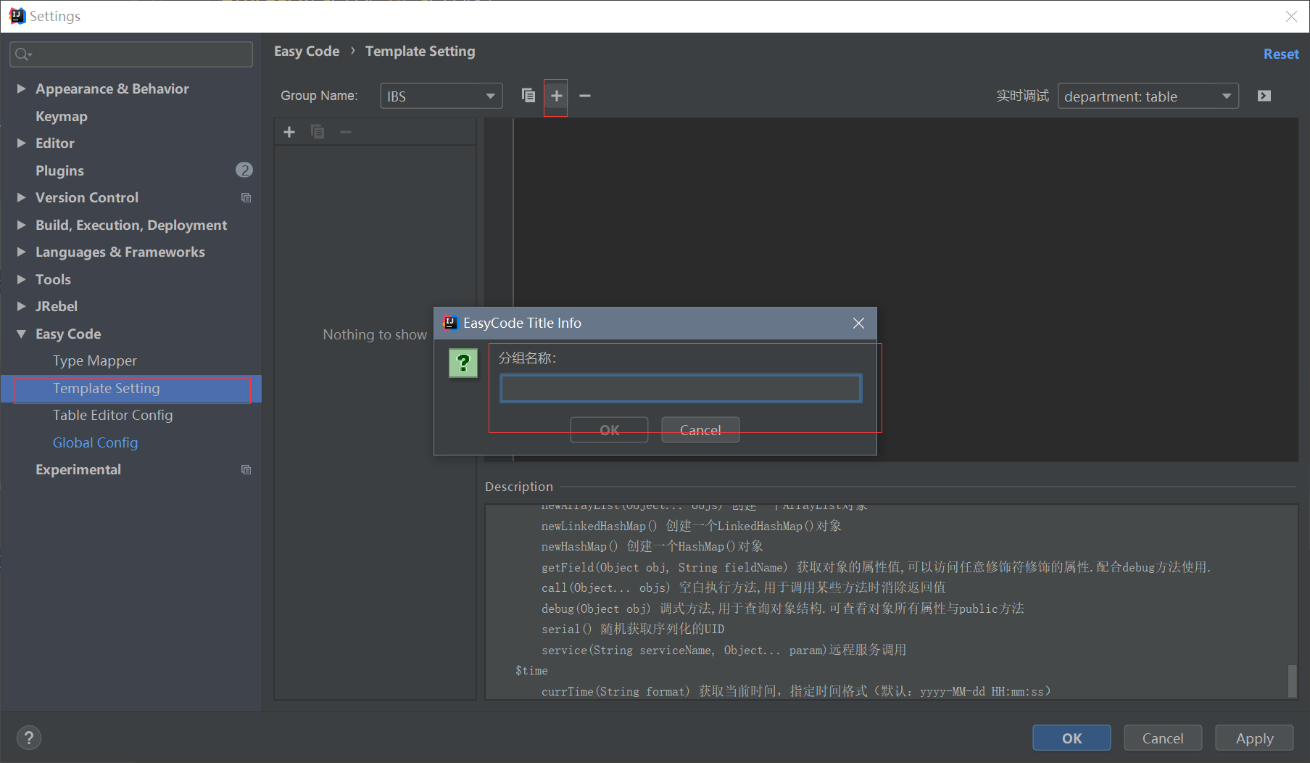Select Type Mapper in the sidebar
This screenshot has height=763, width=1310.
click(x=95, y=360)
